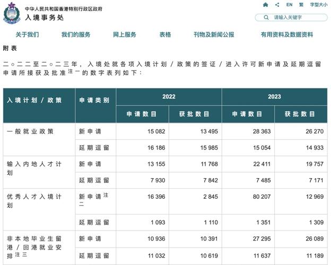The height and width of the screenshot is (265, 331).
Task: Click the value 7 842
Action: (x=211, y=180)
